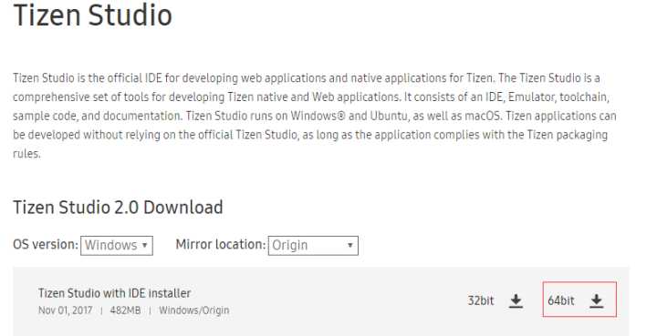The image size is (657, 336).
Task: Click the Tizen Studio page title
Action: pos(92,15)
